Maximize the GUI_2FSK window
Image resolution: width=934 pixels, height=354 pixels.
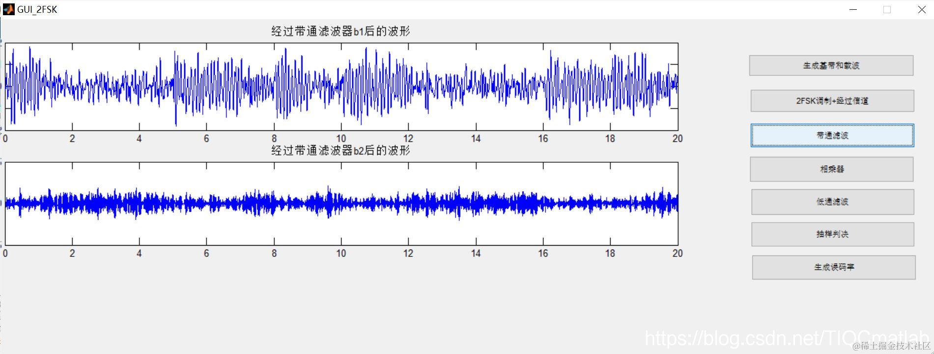(x=887, y=9)
